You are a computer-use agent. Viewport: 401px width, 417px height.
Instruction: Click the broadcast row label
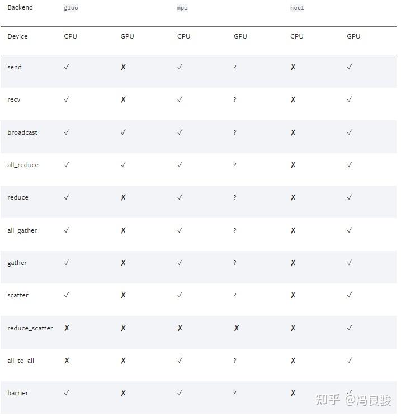22,132
